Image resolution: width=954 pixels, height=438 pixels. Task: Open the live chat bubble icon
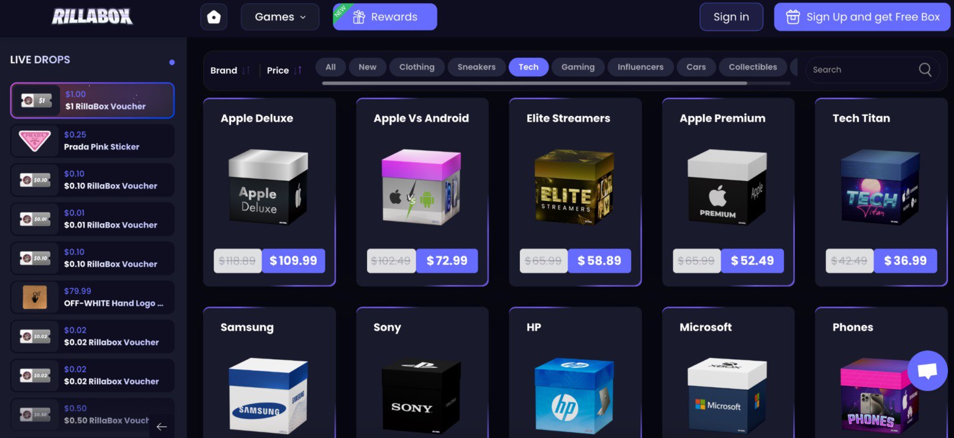927,371
